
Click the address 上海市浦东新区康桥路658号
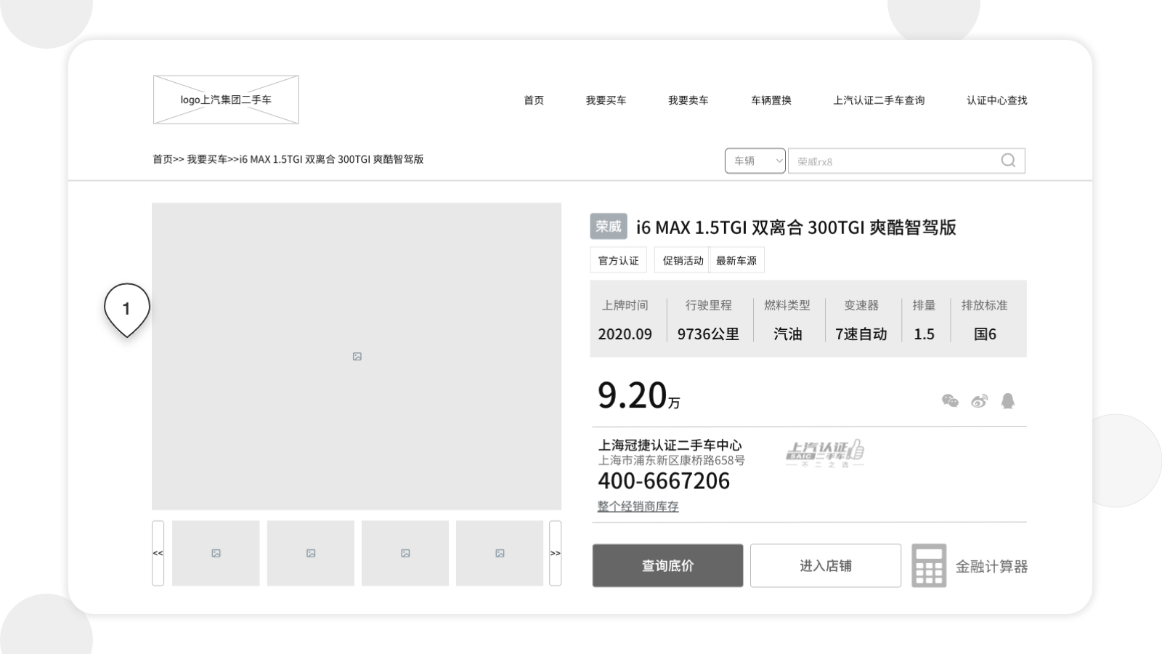tap(672, 460)
